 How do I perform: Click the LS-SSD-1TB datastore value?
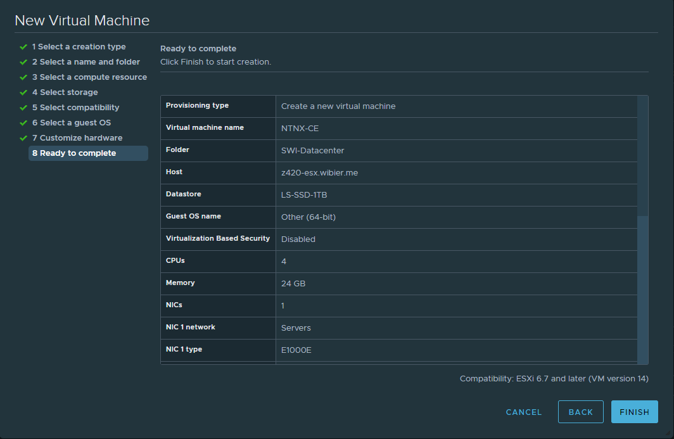[x=304, y=195]
